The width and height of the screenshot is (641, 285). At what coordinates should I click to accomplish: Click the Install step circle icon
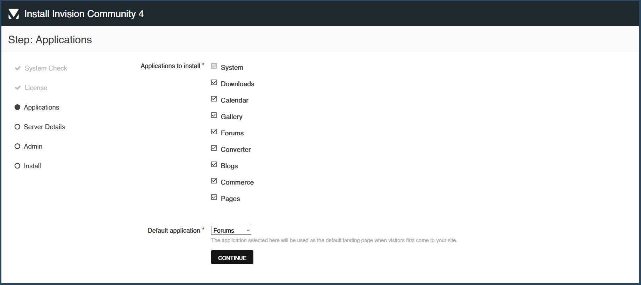[17, 166]
